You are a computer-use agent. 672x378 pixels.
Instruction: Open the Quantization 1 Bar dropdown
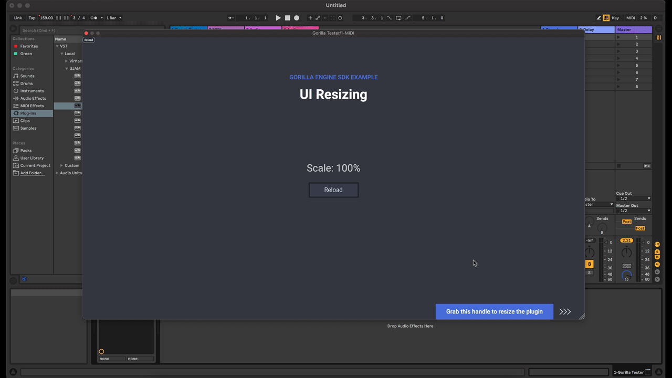(x=113, y=18)
